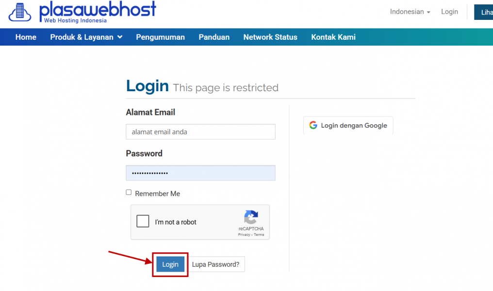Click the blue Login submit button
This screenshot has width=493, height=291.
[x=170, y=264]
